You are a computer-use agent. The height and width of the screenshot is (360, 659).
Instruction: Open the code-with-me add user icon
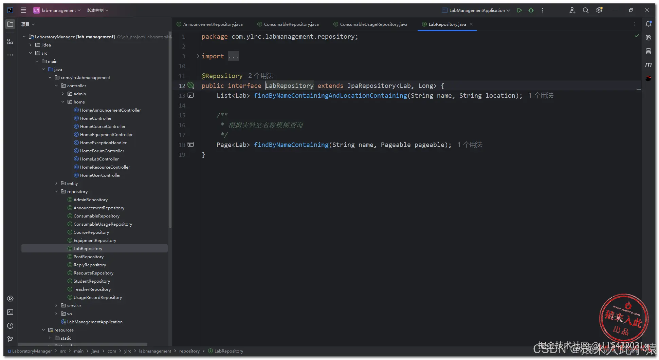[x=572, y=10]
